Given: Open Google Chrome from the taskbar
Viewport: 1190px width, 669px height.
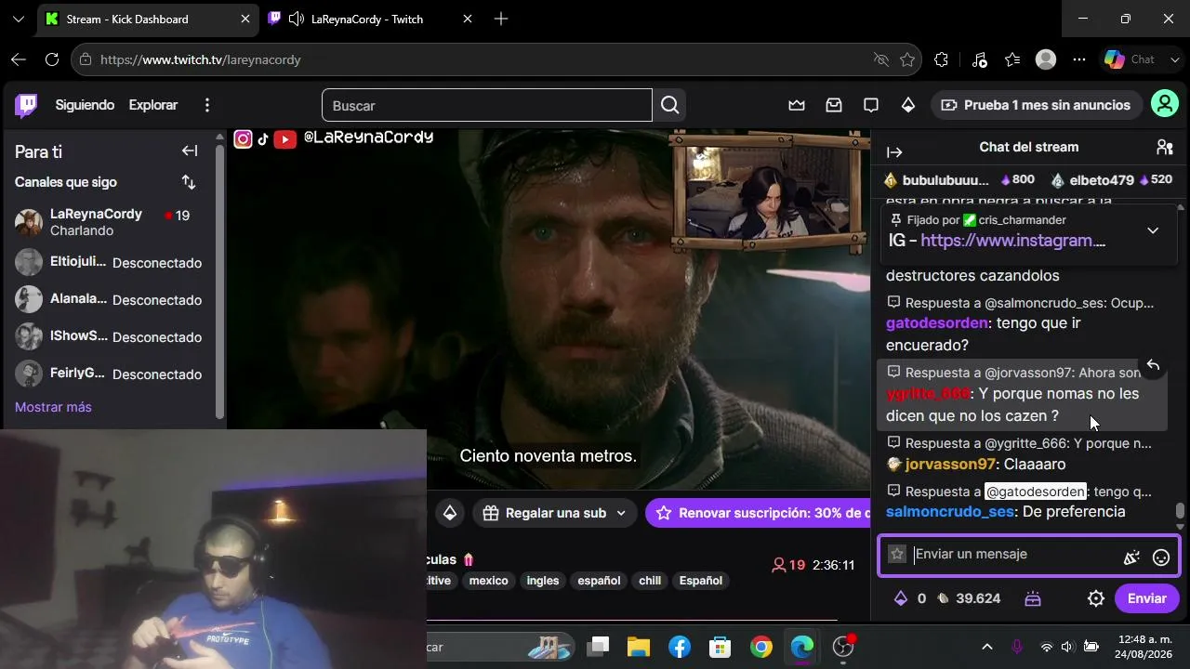Looking at the screenshot, I should [761, 647].
